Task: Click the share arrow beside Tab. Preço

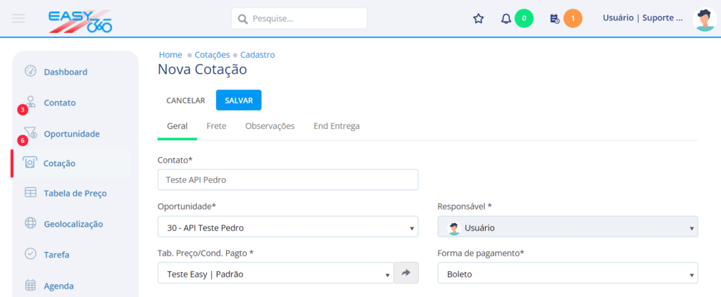Action: [x=406, y=272]
